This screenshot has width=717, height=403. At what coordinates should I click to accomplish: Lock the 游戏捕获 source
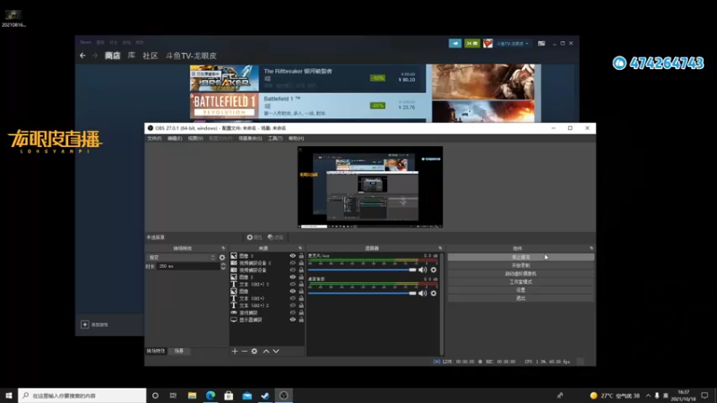coord(301,313)
